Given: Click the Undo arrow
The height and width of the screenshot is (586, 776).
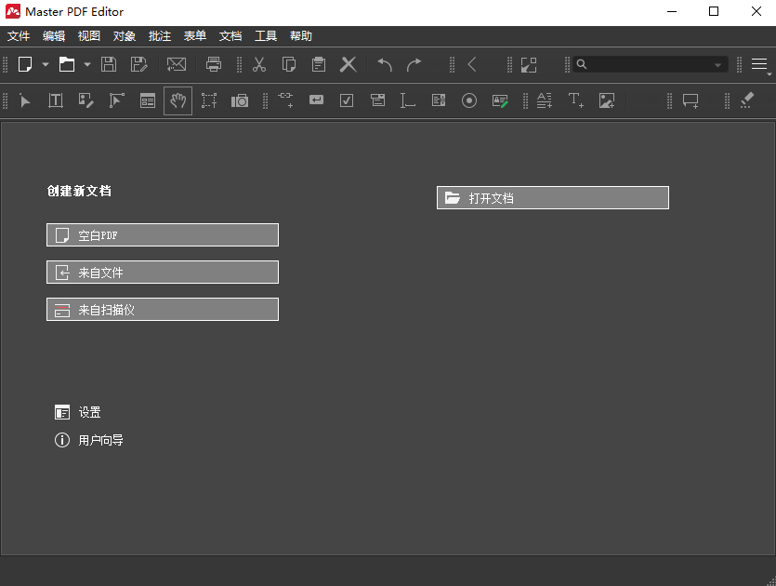Looking at the screenshot, I should (x=383, y=64).
